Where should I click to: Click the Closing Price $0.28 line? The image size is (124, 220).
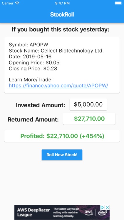tap(33, 69)
